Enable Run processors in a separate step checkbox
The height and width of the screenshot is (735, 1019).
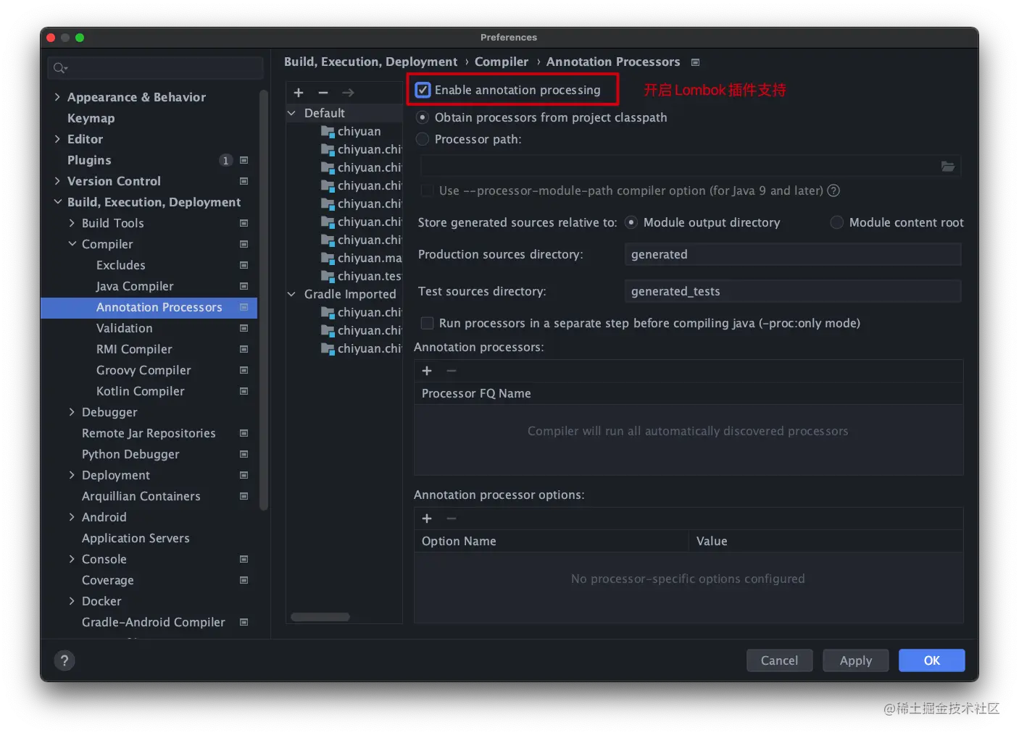coord(428,323)
